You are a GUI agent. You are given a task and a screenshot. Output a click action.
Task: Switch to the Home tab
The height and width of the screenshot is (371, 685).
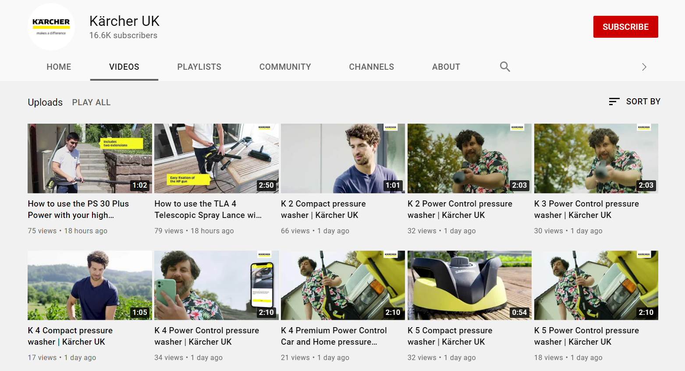[x=59, y=67]
